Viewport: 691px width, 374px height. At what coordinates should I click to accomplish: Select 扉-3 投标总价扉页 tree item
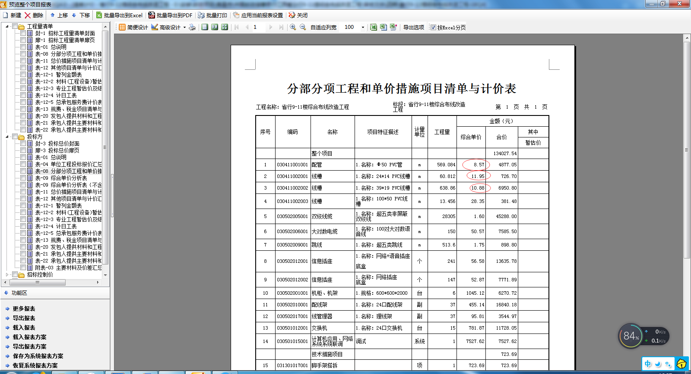57,150
